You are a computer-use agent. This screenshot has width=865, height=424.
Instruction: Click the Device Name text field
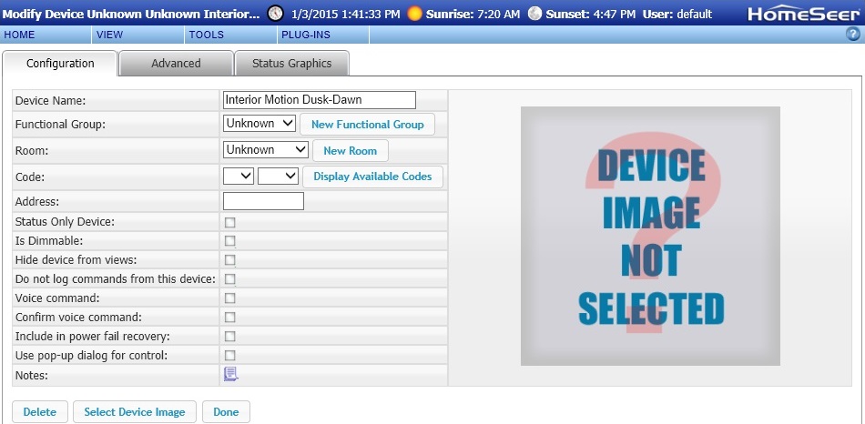319,100
